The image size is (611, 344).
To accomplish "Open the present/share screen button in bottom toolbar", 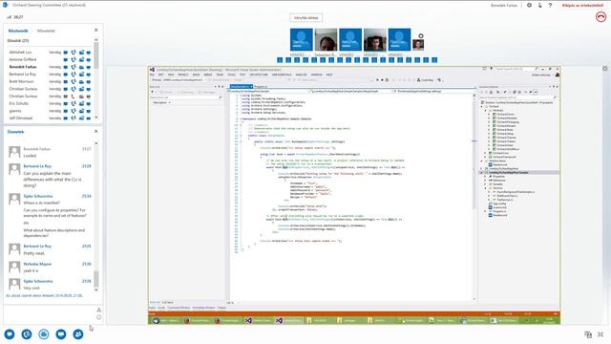I will coord(61,334).
